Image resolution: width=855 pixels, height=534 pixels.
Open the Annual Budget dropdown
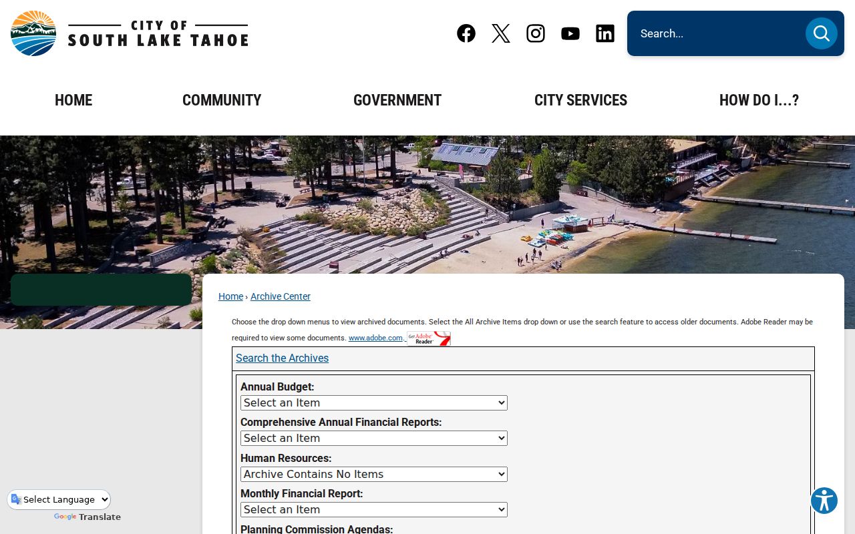[374, 403]
